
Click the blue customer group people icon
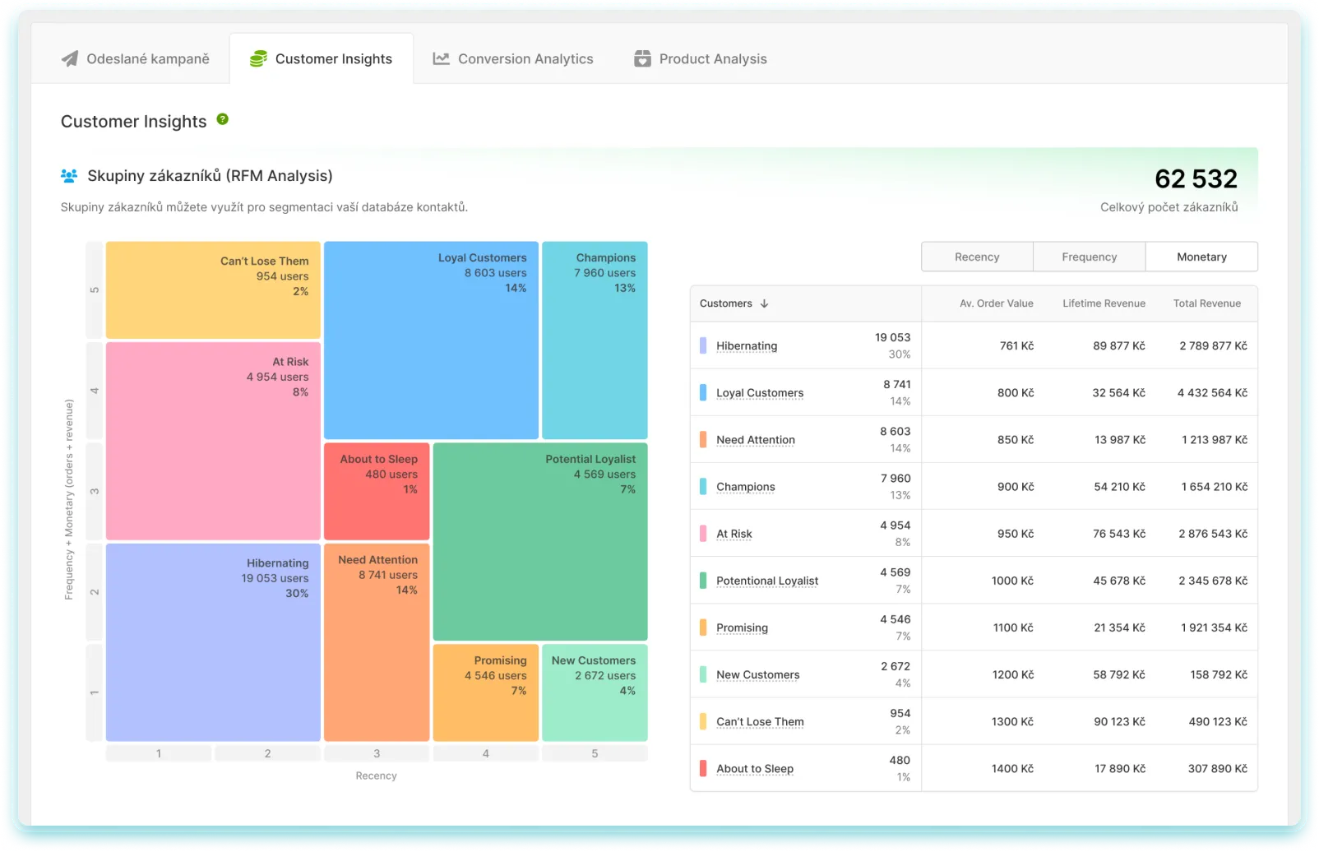(x=69, y=176)
